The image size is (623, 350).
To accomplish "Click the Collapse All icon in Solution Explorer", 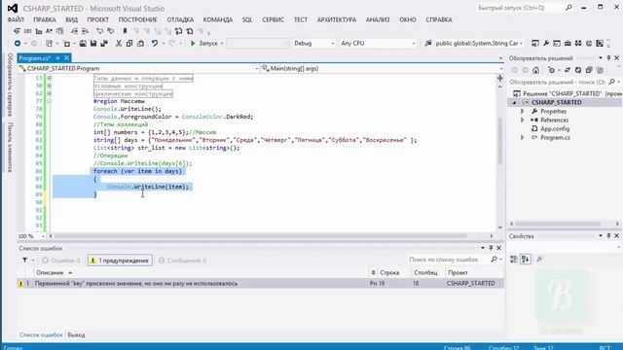I will [x=589, y=70].
